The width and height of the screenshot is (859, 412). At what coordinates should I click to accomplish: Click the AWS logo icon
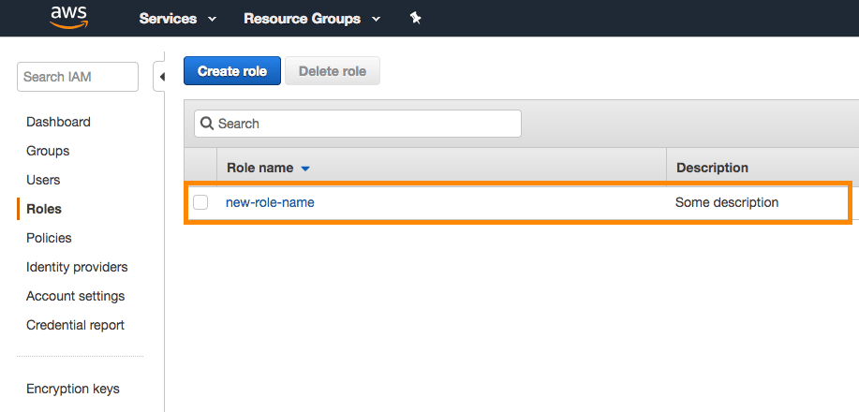[x=69, y=17]
